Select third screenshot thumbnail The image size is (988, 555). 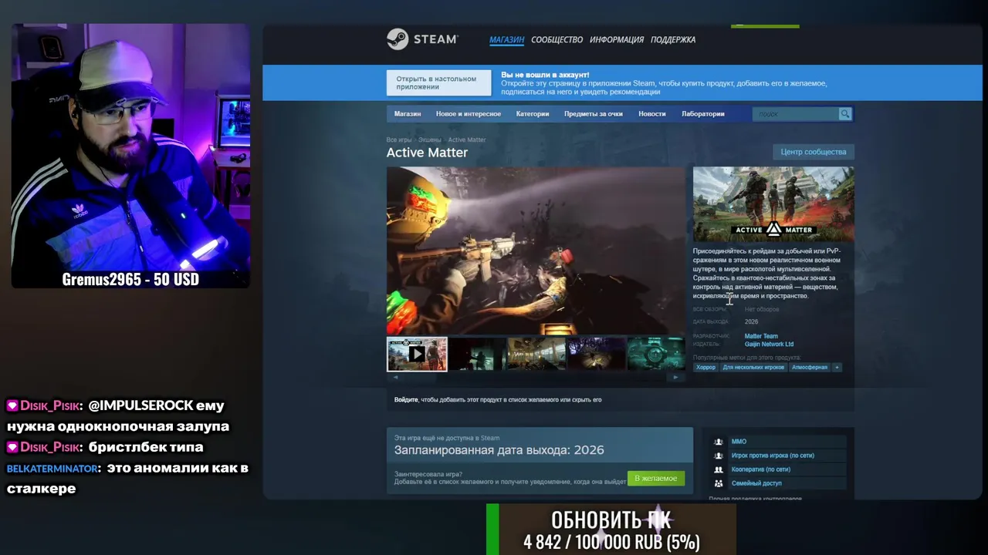[536, 354]
